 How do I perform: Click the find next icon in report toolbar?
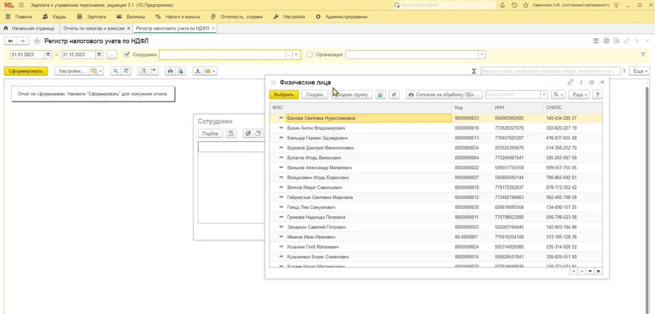tap(126, 71)
